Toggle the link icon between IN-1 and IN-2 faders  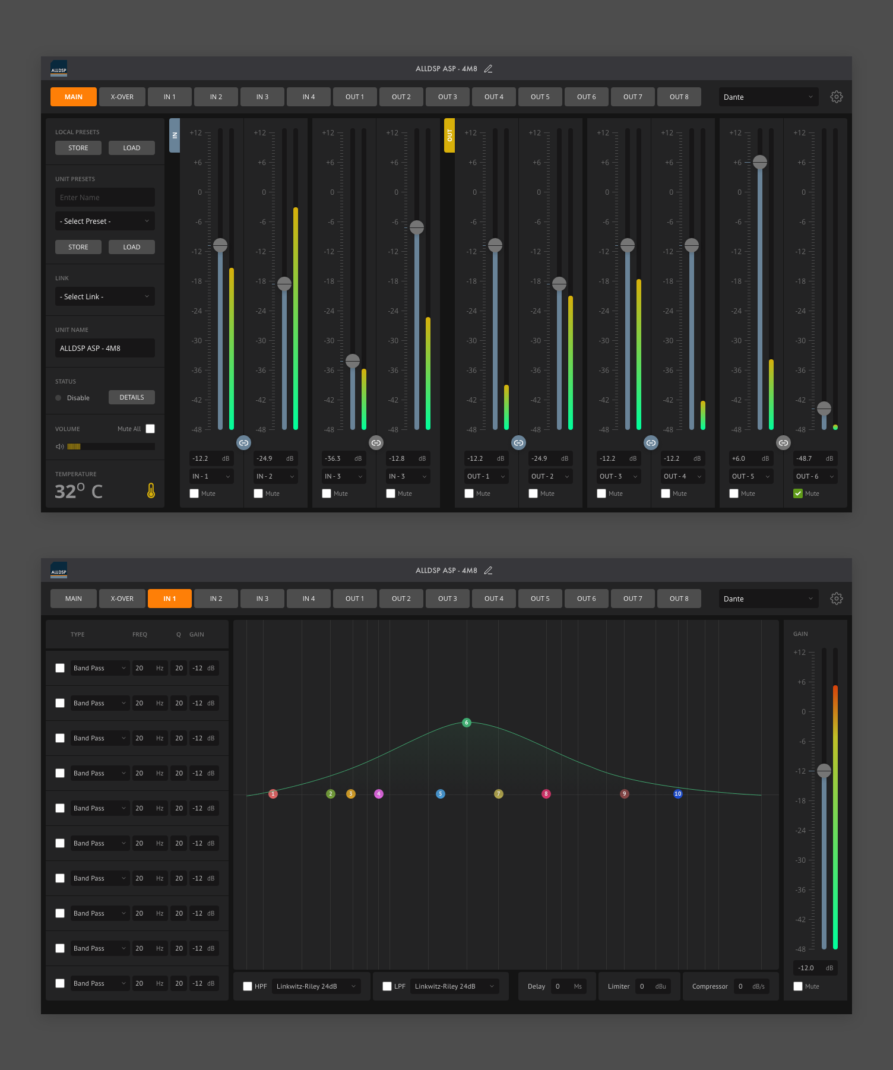[243, 442]
